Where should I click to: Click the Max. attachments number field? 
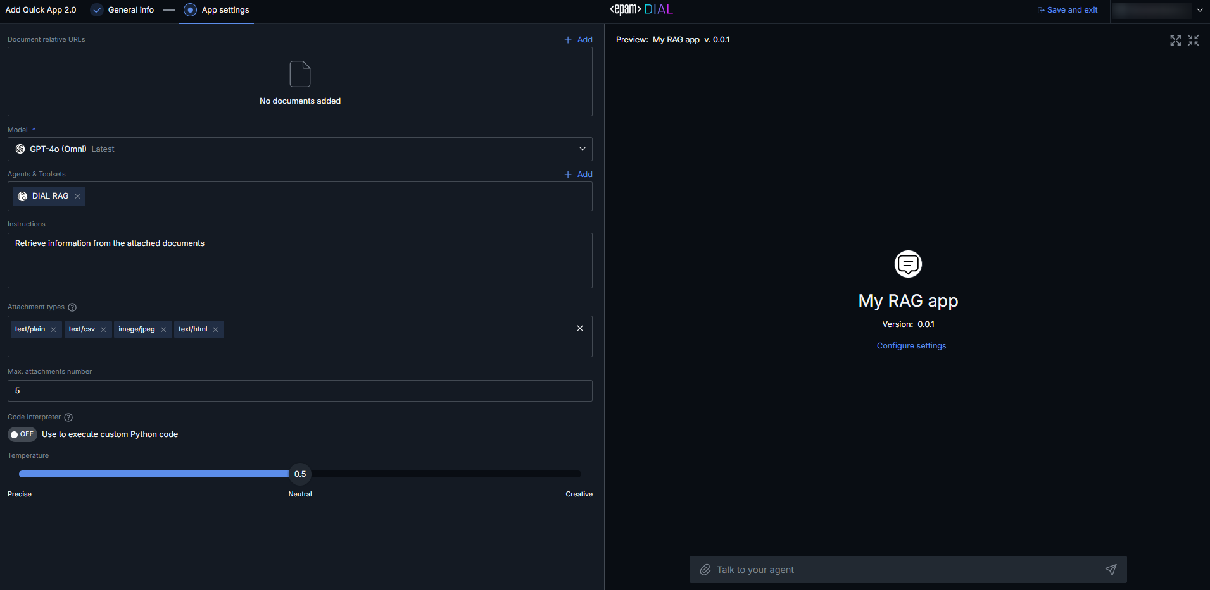[300, 391]
